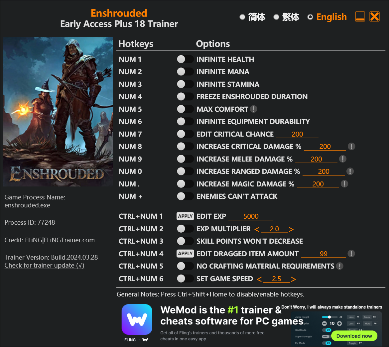Select the 简体 language option
The height and width of the screenshot is (347, 389).
click(253, 17)
